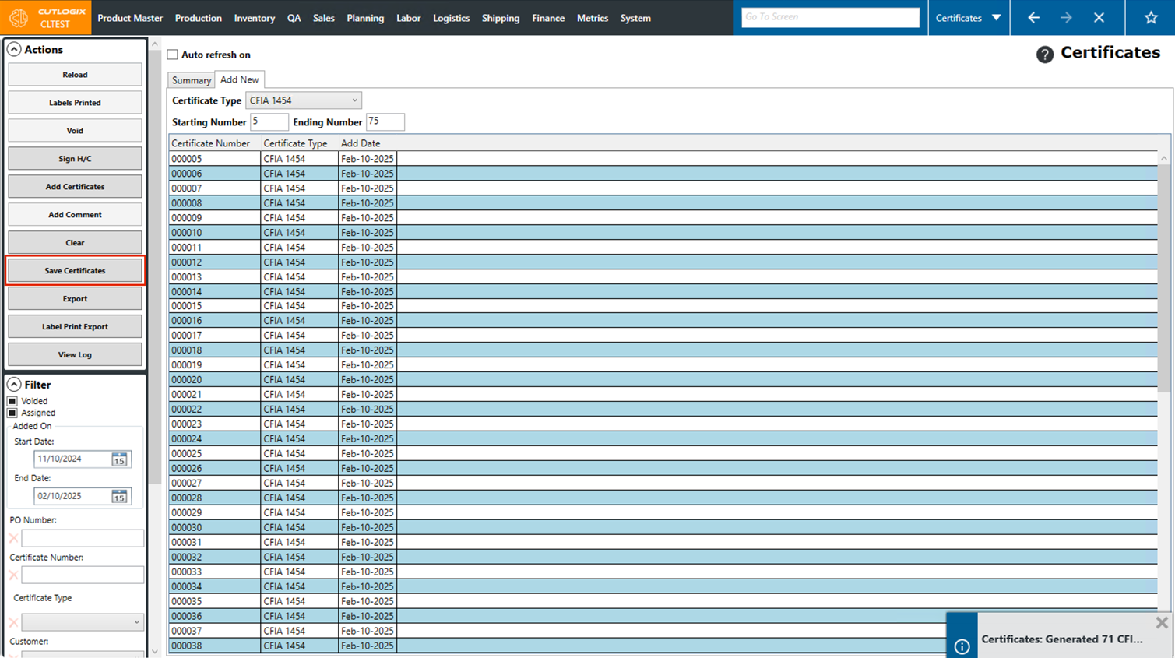Click the notification info icon
Image resolution: width=1175 pixels, height=658 pixels.
962,646
